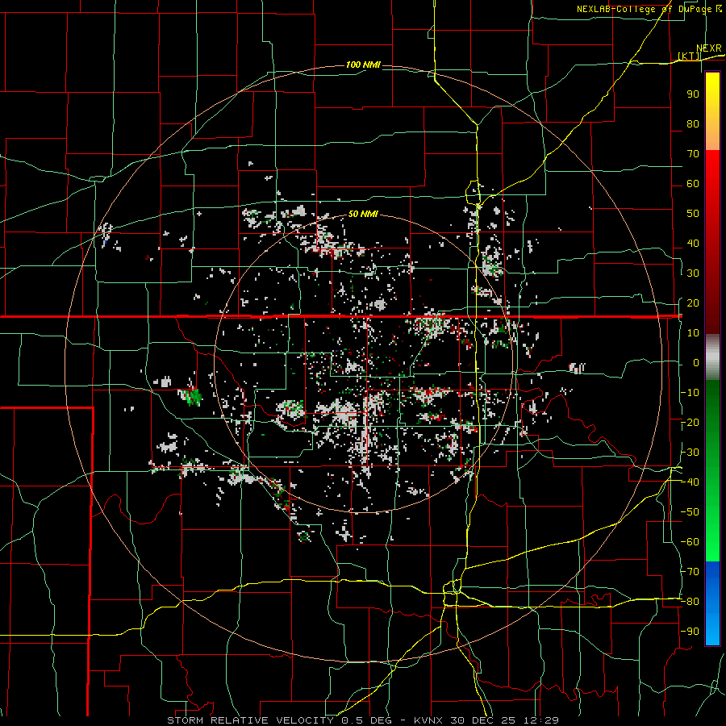Click the green segment of the color bar

click(712, 471)
